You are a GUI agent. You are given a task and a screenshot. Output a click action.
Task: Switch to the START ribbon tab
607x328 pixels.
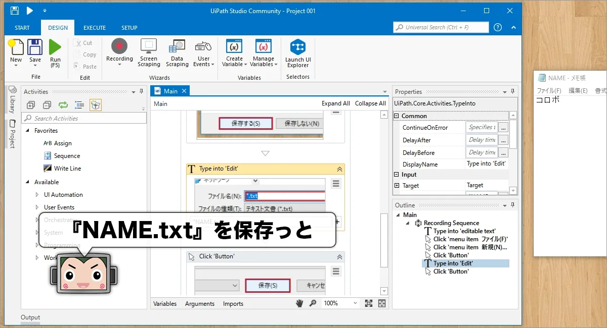[x=22, y=28]
